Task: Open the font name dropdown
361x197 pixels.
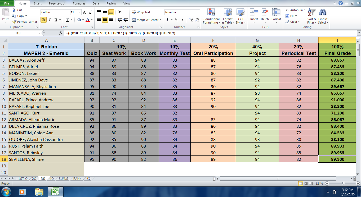Action: pos(68,12)
